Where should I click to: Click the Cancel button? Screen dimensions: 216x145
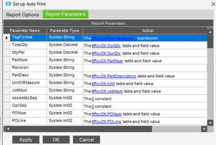pyautogui.click(x=86, y=140)
